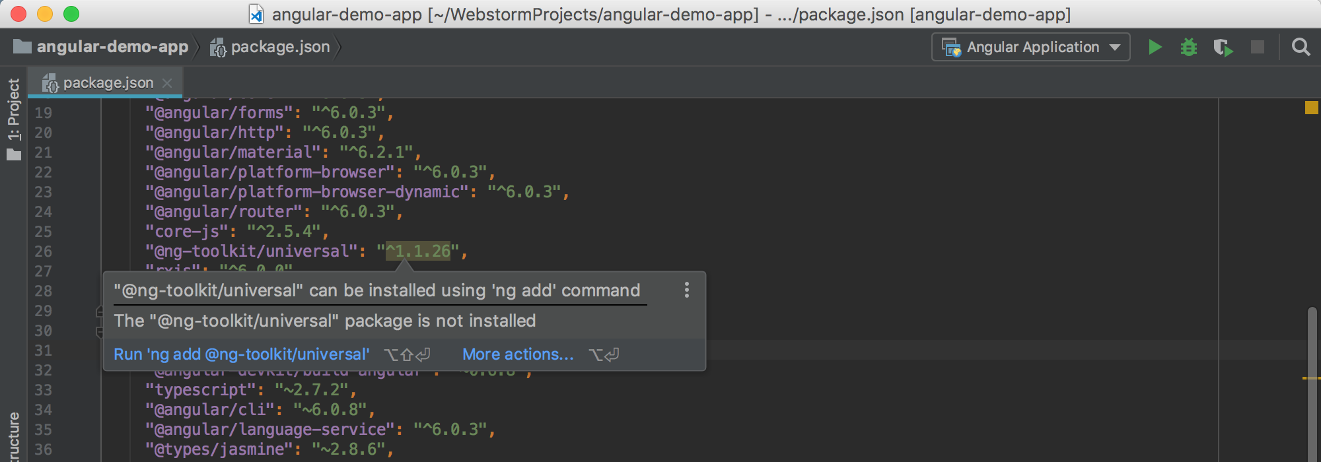This screenshot has height=462, width=1321.
Task: Click "@angular/platform-browser-dynamic" dependency key
Action: (x=306, y=192)
